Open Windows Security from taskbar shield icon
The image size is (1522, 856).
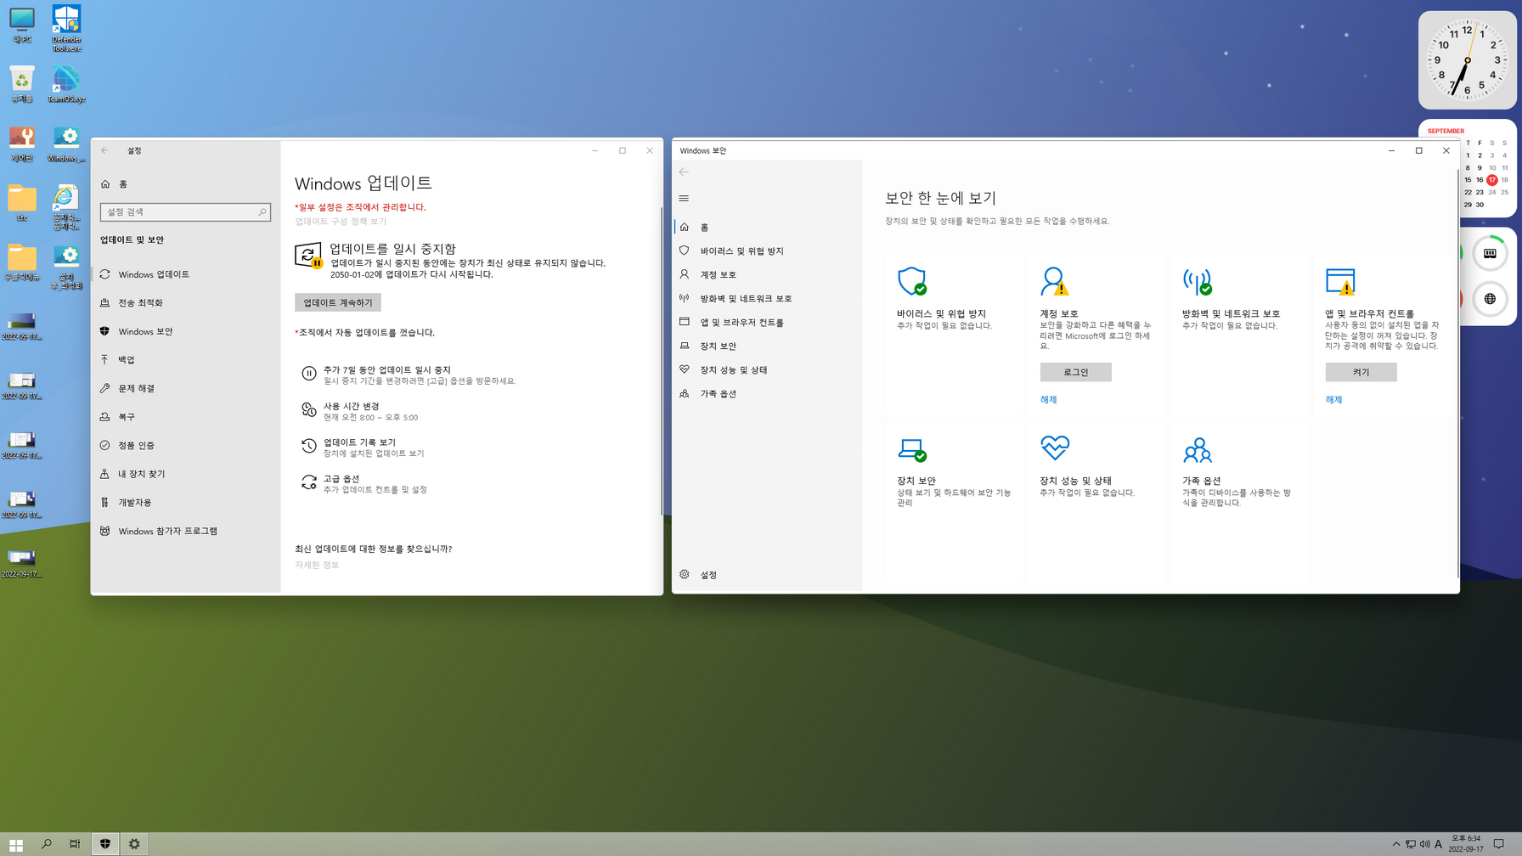point(105,844)
